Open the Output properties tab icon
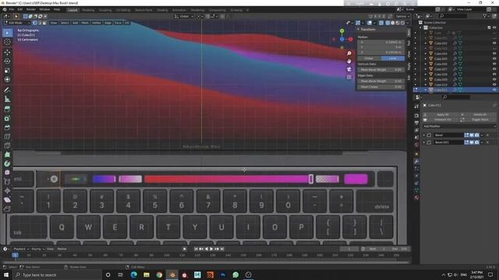 pos(416,123)
